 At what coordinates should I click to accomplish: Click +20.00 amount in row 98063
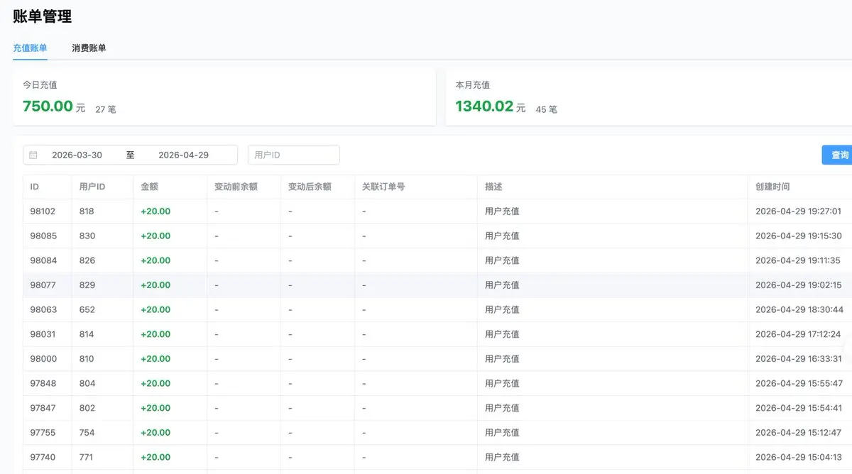pos(155,309)
